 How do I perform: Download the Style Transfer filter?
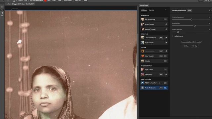tap(166, 43)
